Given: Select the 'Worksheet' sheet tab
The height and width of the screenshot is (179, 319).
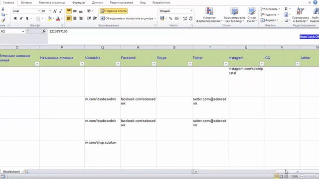Looking at the screenshot, I should 11,172.
